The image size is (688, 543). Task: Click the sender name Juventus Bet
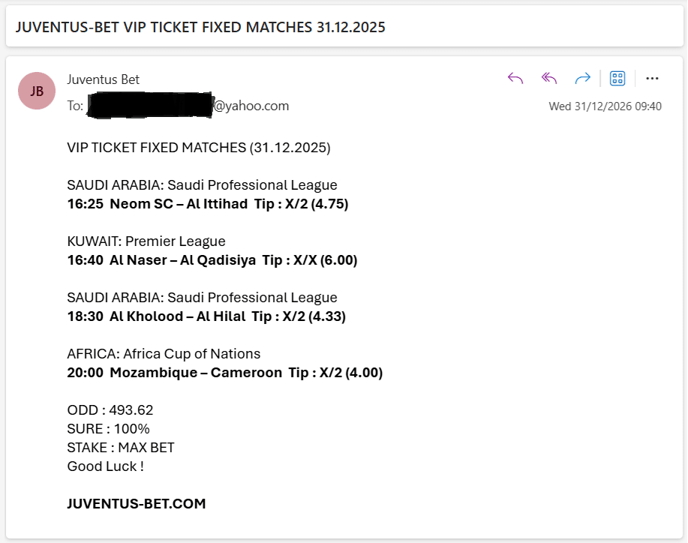103,78
